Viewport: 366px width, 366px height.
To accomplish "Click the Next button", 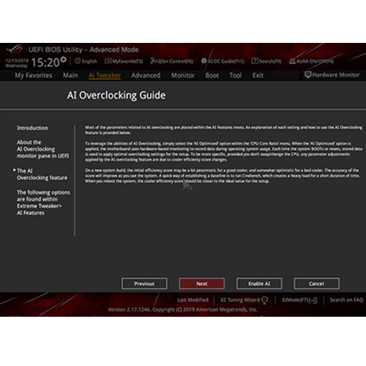I will (x=202, y=283).
